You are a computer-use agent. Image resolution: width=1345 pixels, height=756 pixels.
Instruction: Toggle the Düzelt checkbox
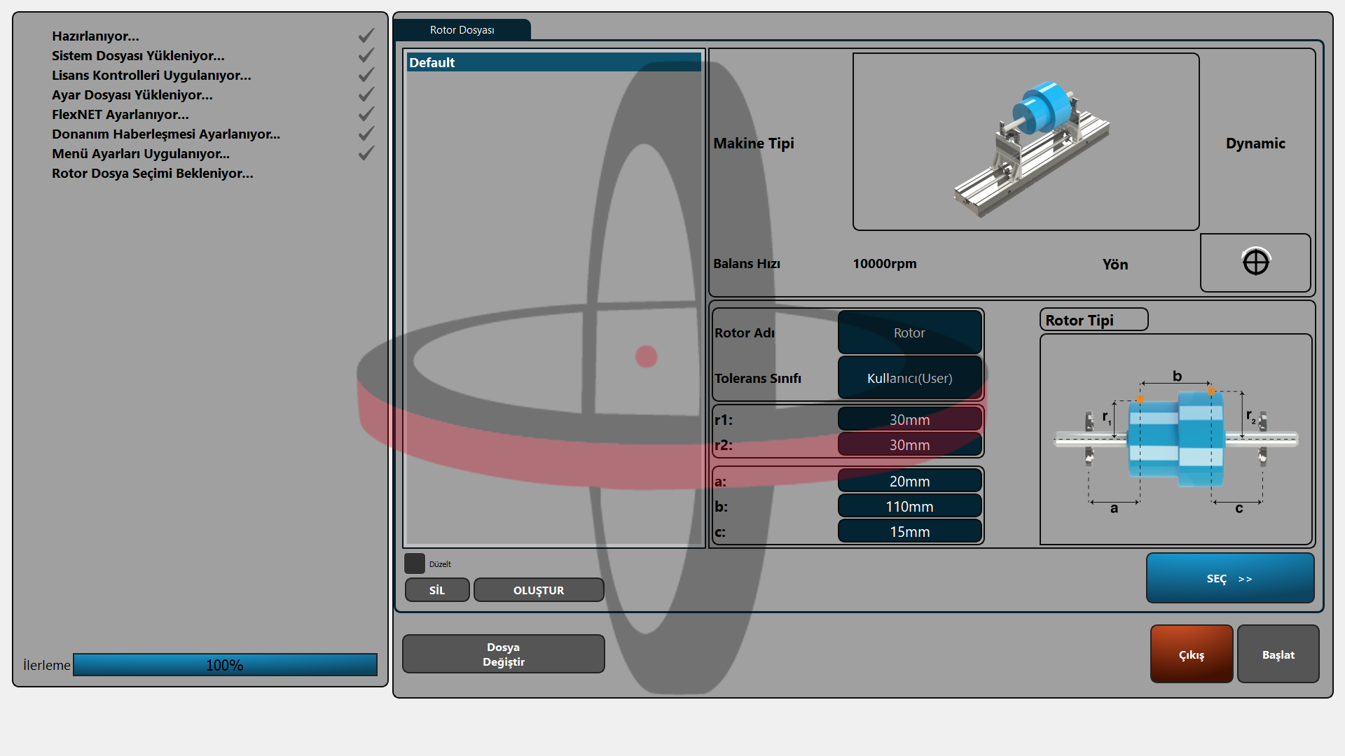click(x=415, y=563)
